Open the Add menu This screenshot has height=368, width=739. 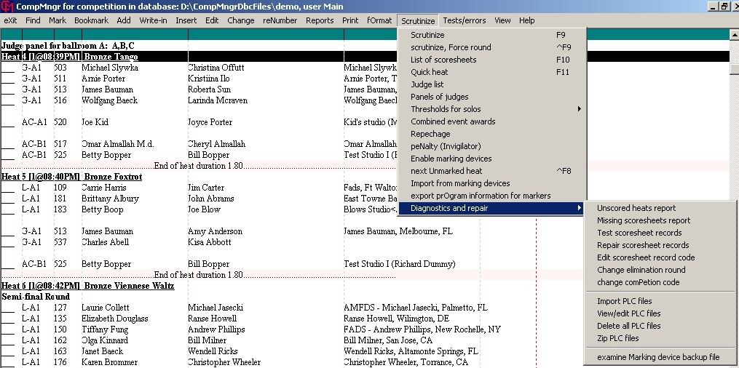click(x=124, y=20)
